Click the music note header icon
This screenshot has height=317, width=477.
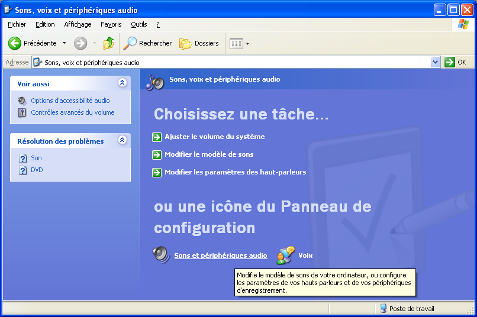(x=155, y=82)
